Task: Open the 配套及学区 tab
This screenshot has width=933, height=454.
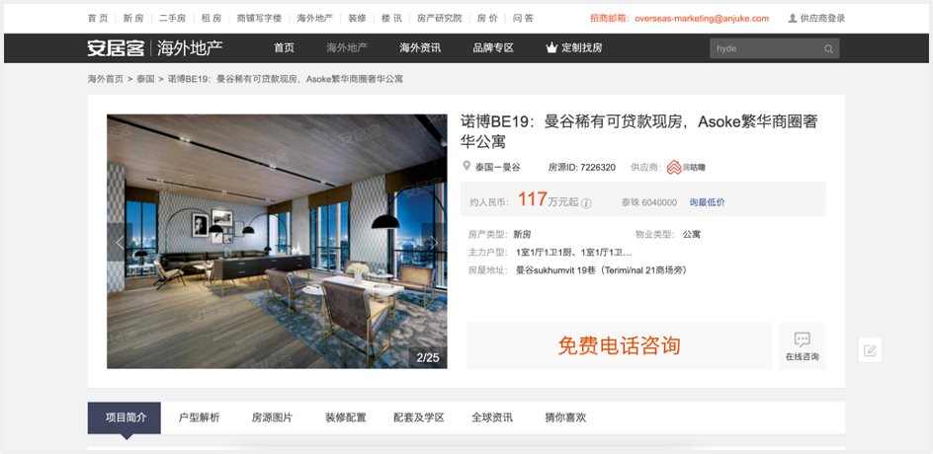Action: (x=419, y=417)
